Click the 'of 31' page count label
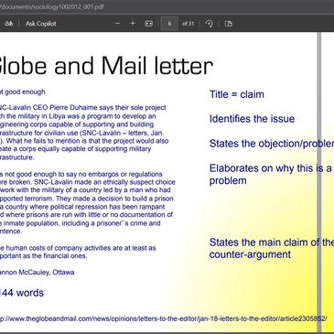Screen dimensions: 334x334 [188, 24]
